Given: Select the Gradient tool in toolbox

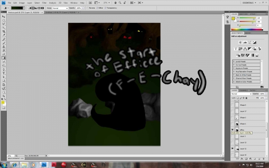Looking at the screenshot, I should pyautogui.click(x=4, y=58).
